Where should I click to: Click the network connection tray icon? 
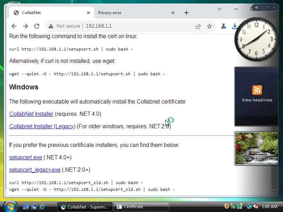point(249,206)
